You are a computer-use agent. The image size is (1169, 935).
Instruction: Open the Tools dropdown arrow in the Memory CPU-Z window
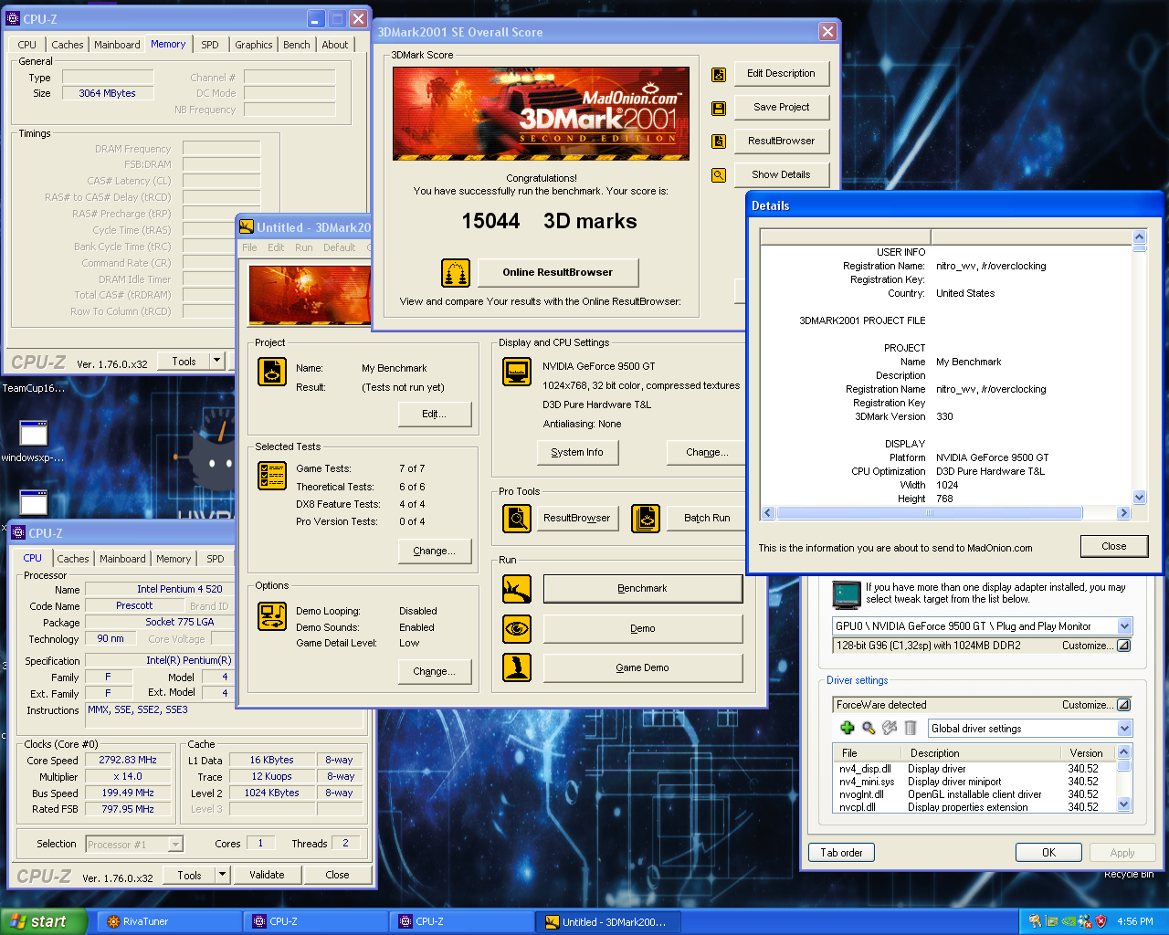(x=217, y=361)
